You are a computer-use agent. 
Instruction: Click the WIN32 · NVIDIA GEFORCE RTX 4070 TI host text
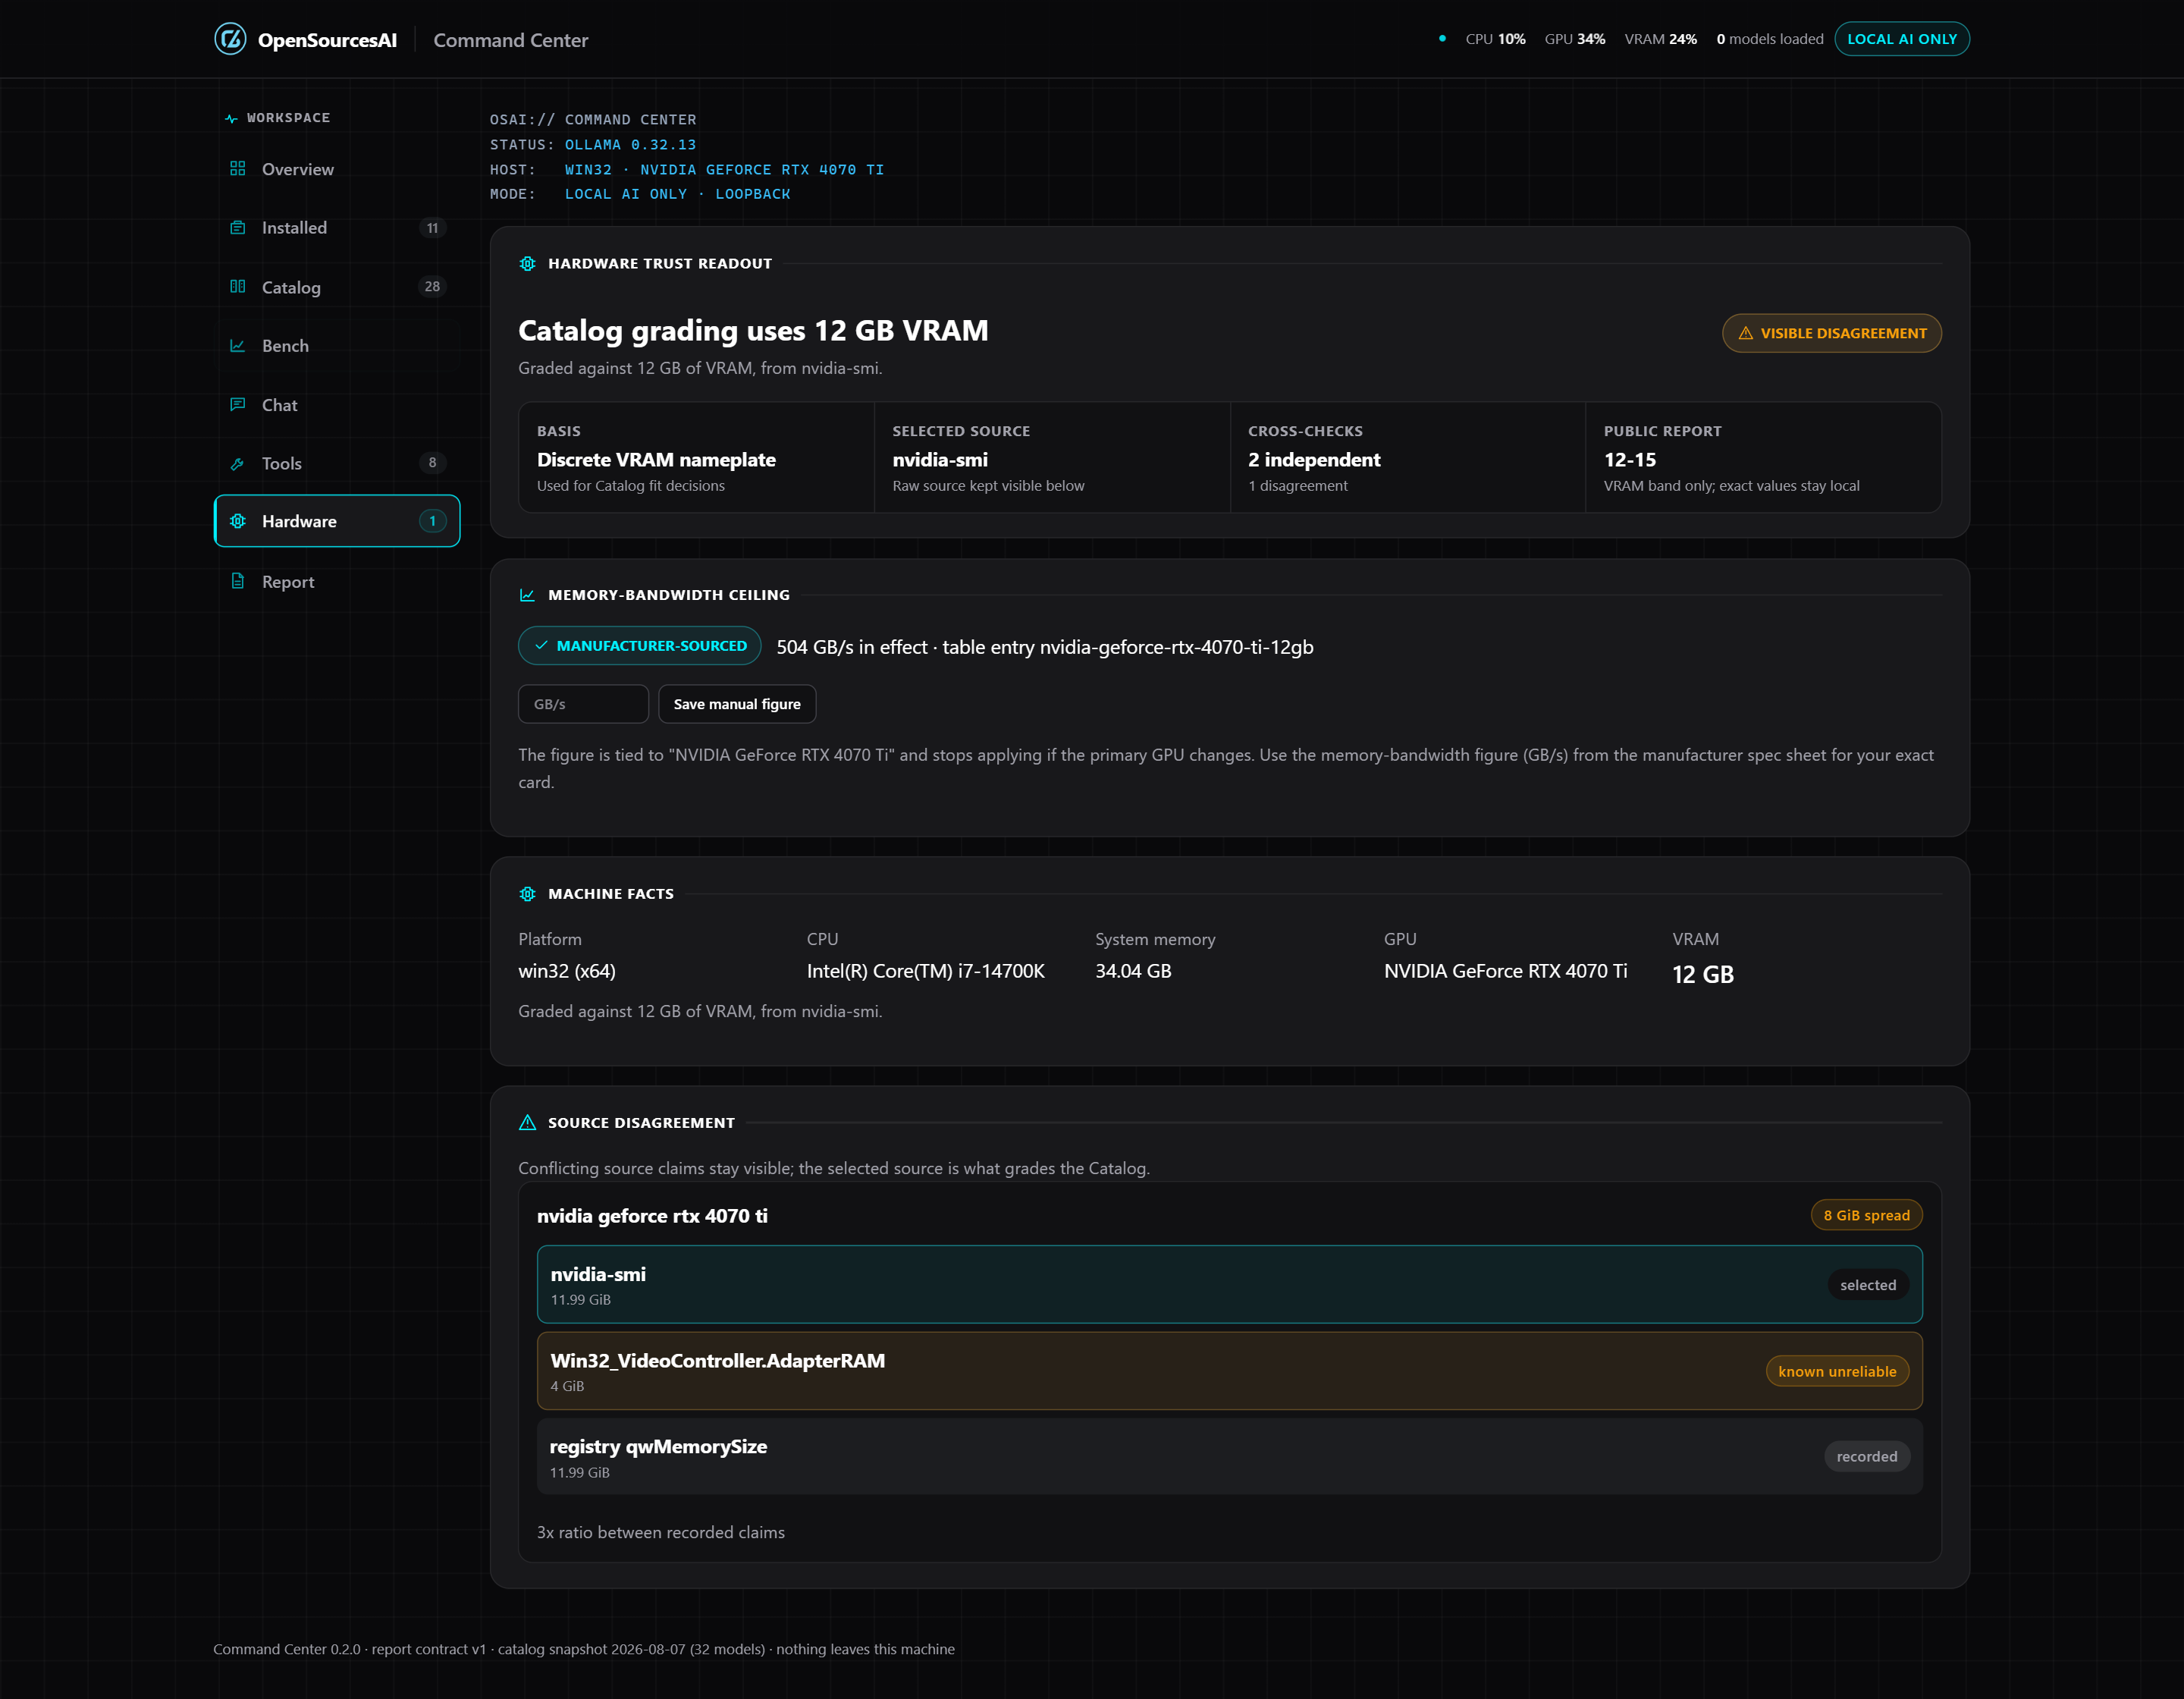pos(724,170)
